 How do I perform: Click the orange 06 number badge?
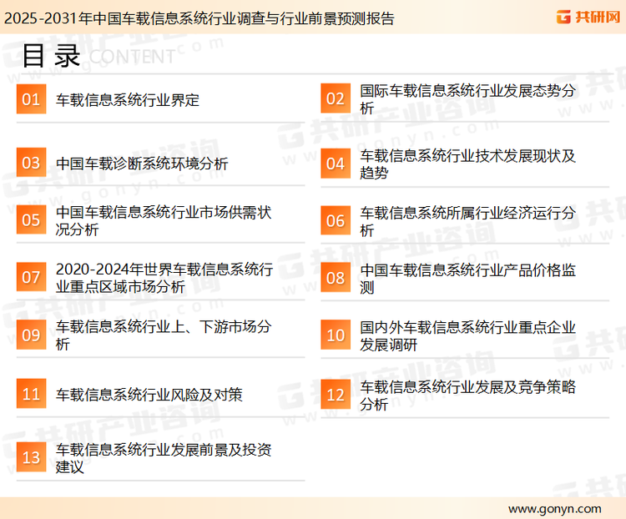click(336, 220)
